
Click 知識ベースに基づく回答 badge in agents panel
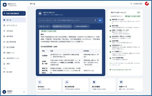point(133,16)
